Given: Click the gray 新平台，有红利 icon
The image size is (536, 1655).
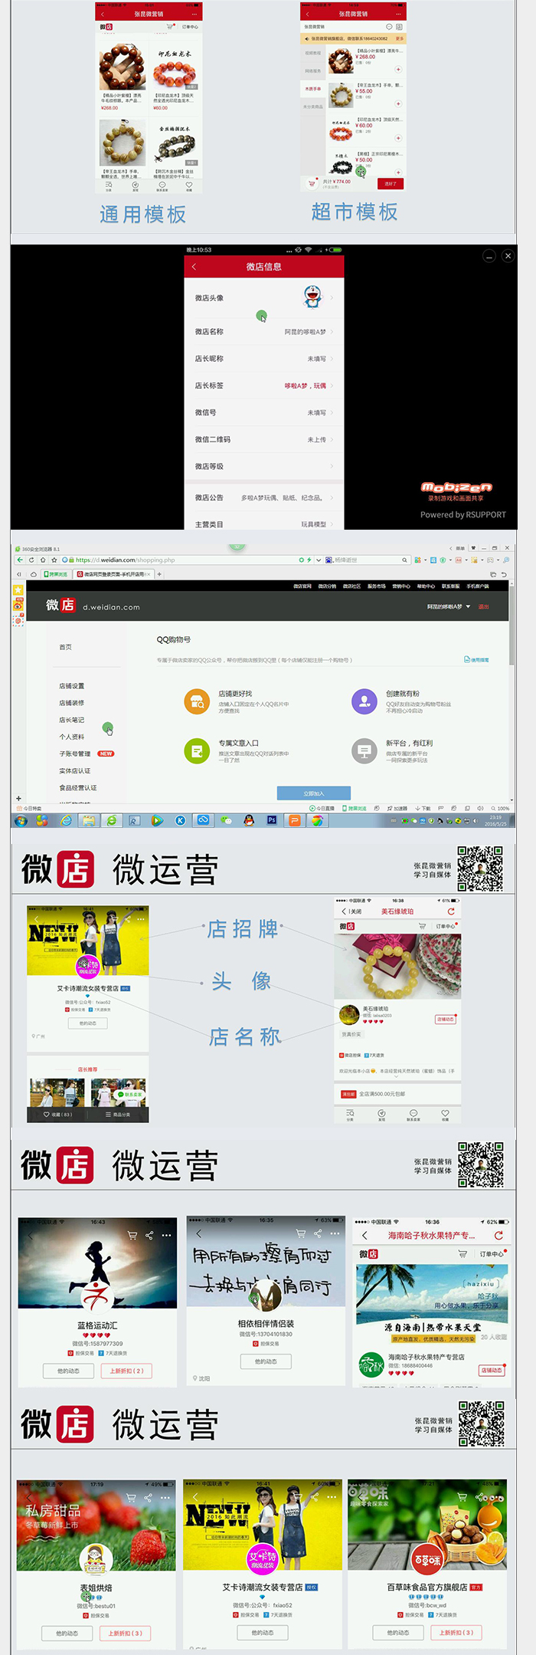Looking at the screenshot, I should (364, 750).
